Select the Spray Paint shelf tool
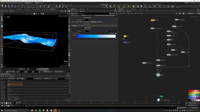200x112 pixels. tap(40, 7)
